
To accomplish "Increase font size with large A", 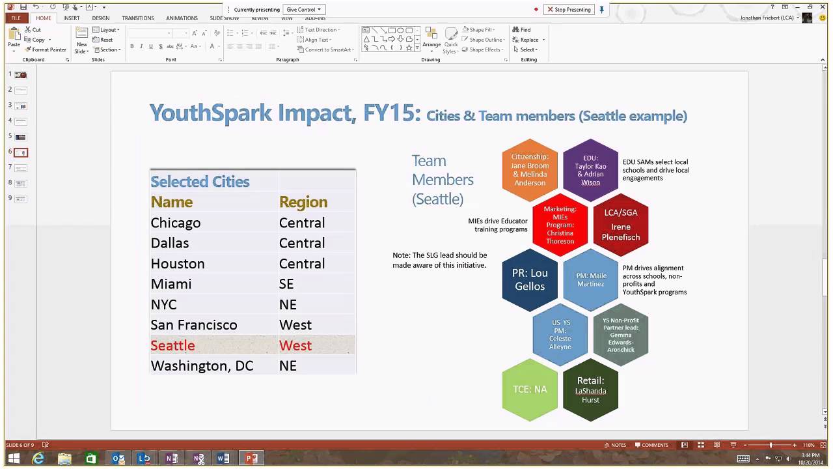I will (195, 33).
